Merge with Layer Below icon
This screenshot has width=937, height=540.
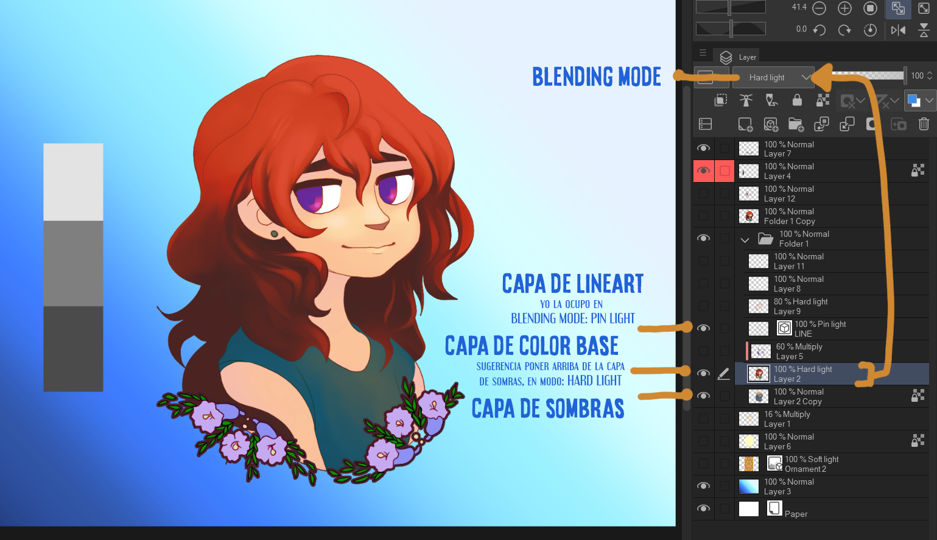(847, 124)
